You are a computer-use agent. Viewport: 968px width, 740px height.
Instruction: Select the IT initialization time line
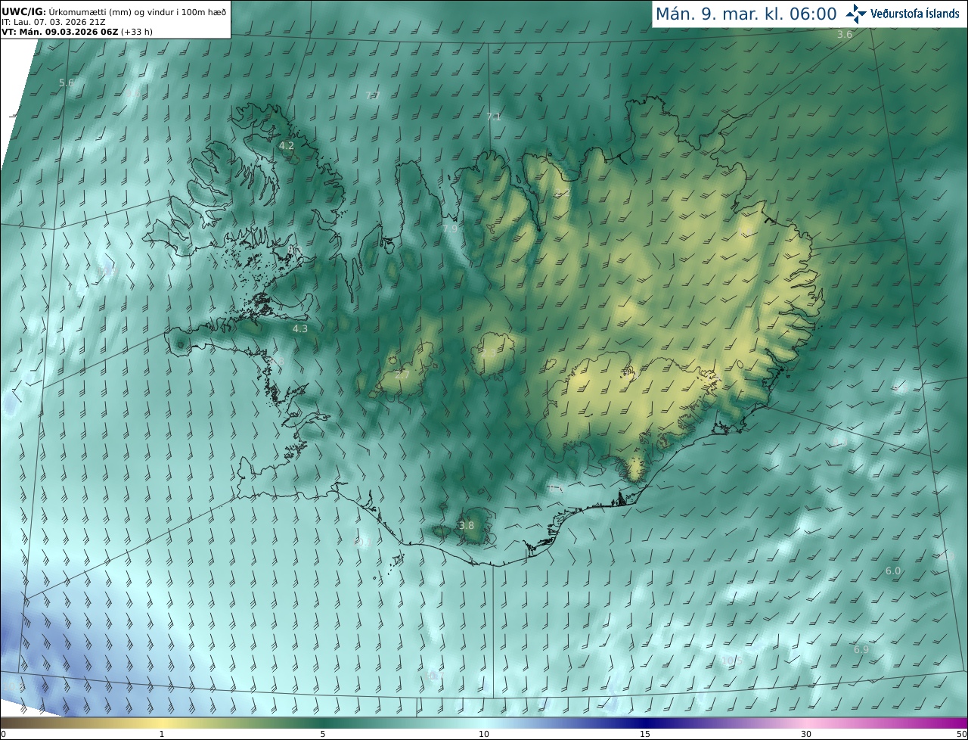[53, 22]
